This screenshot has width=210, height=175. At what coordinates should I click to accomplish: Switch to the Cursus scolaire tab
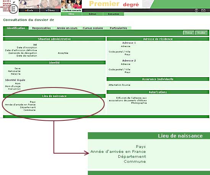93,28
